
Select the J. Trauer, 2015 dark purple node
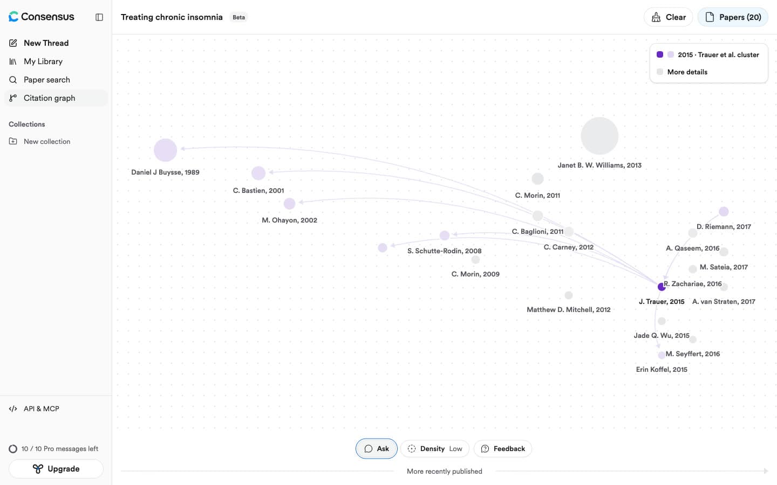point(662,287)
